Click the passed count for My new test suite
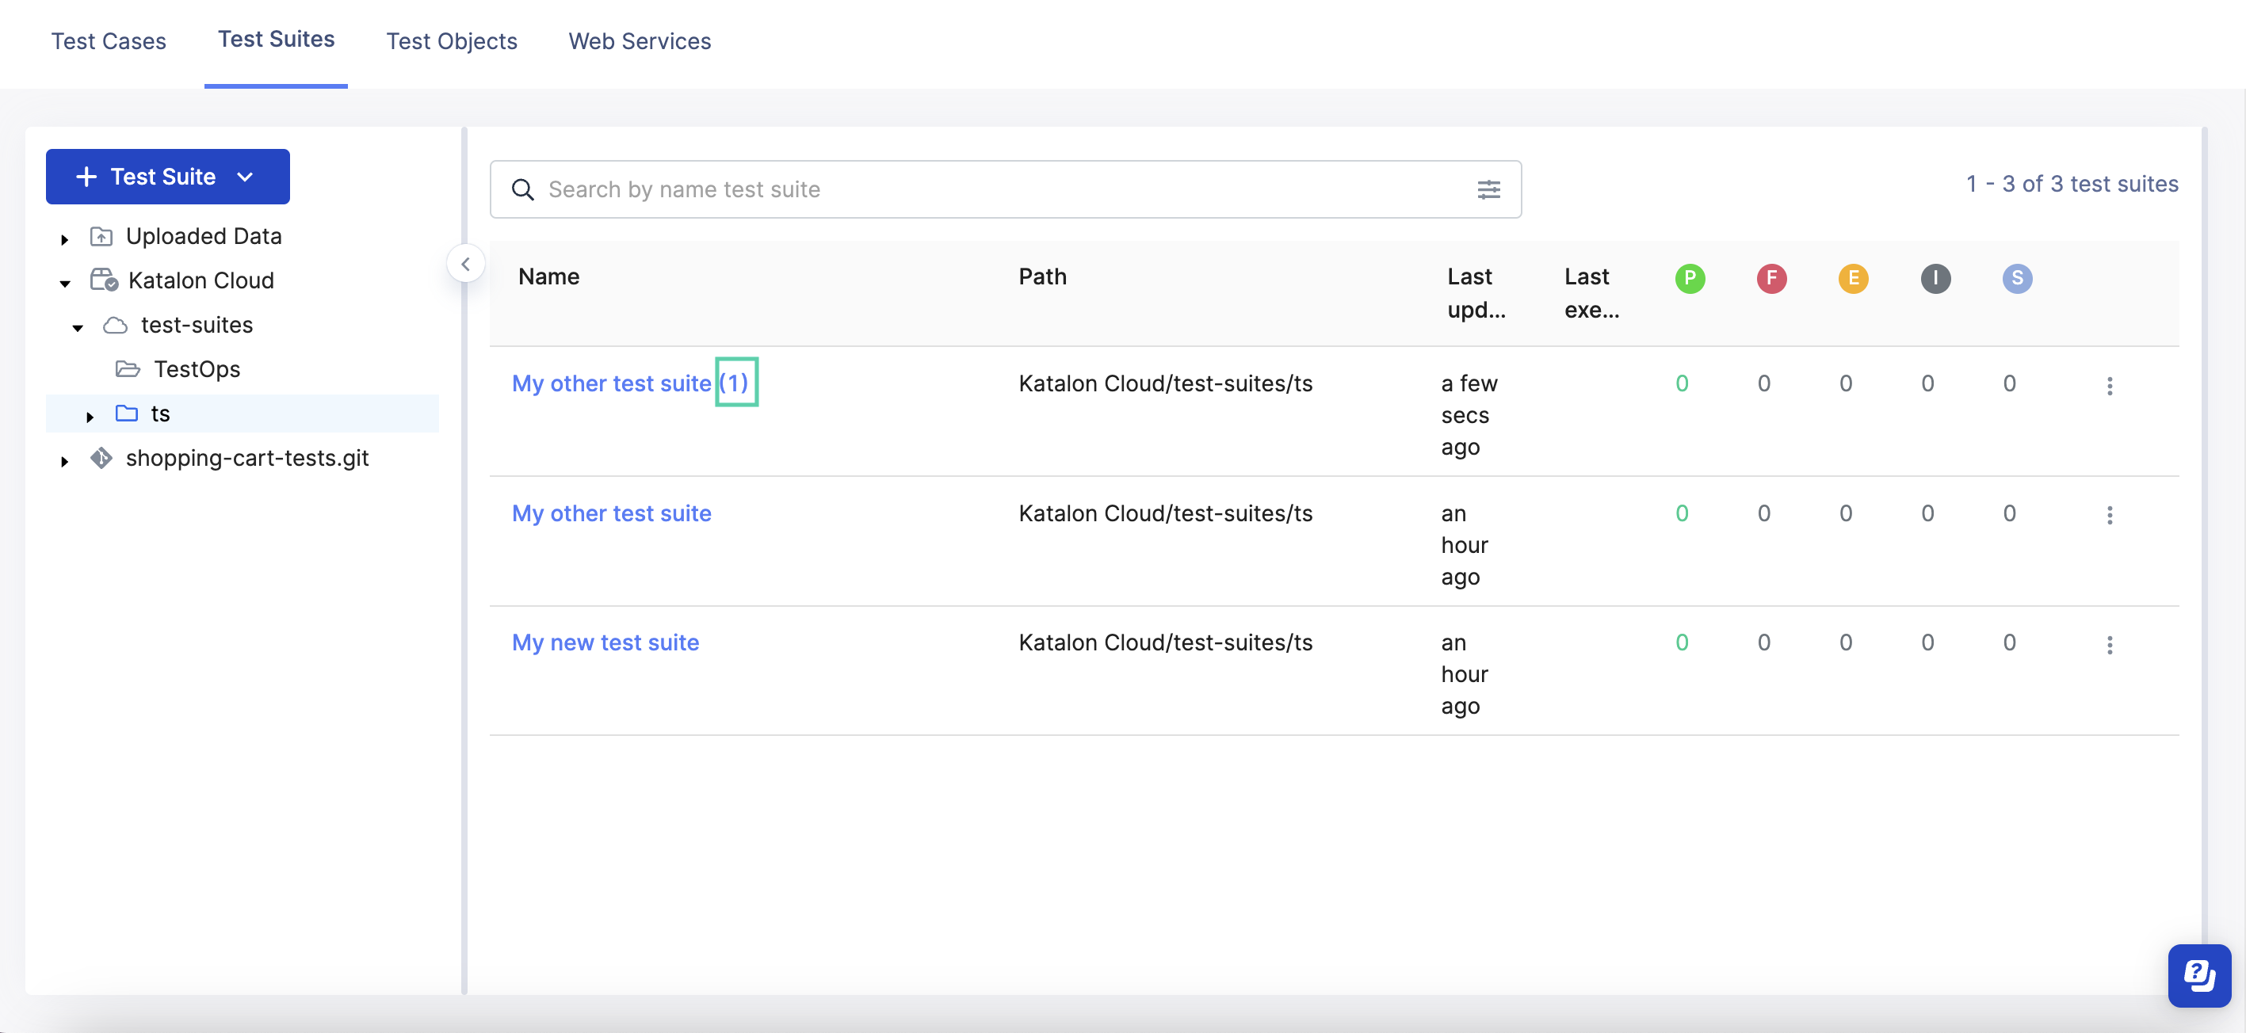 click(1681, 642)
